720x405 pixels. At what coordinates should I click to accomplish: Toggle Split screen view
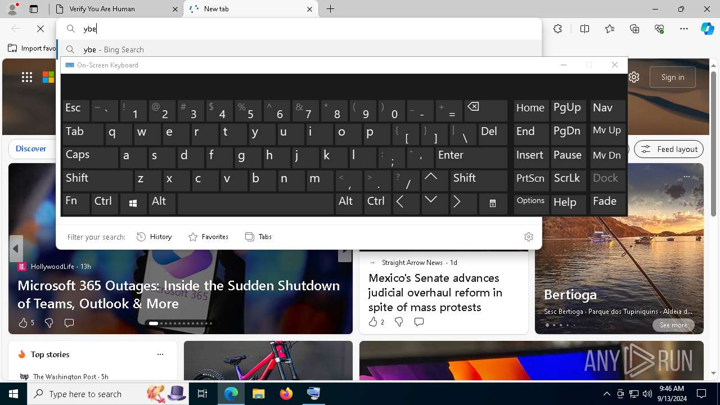584,29
